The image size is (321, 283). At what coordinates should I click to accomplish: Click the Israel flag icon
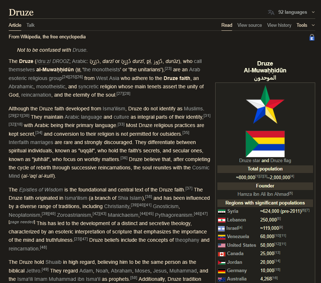coord(221,228)
